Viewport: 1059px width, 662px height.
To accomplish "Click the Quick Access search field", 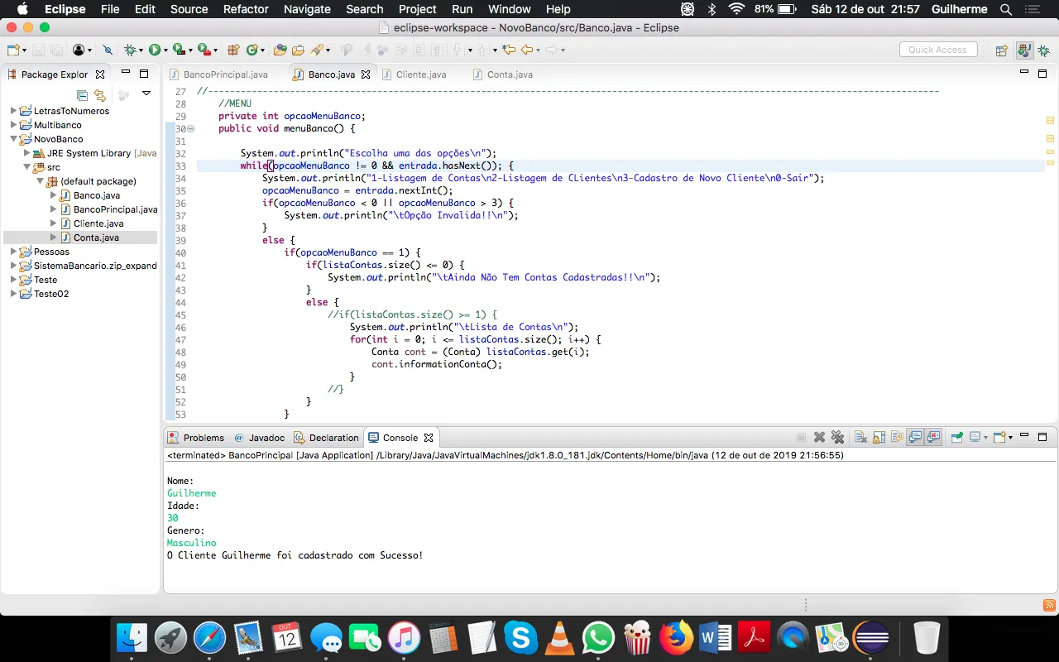I will coord(937,50).
